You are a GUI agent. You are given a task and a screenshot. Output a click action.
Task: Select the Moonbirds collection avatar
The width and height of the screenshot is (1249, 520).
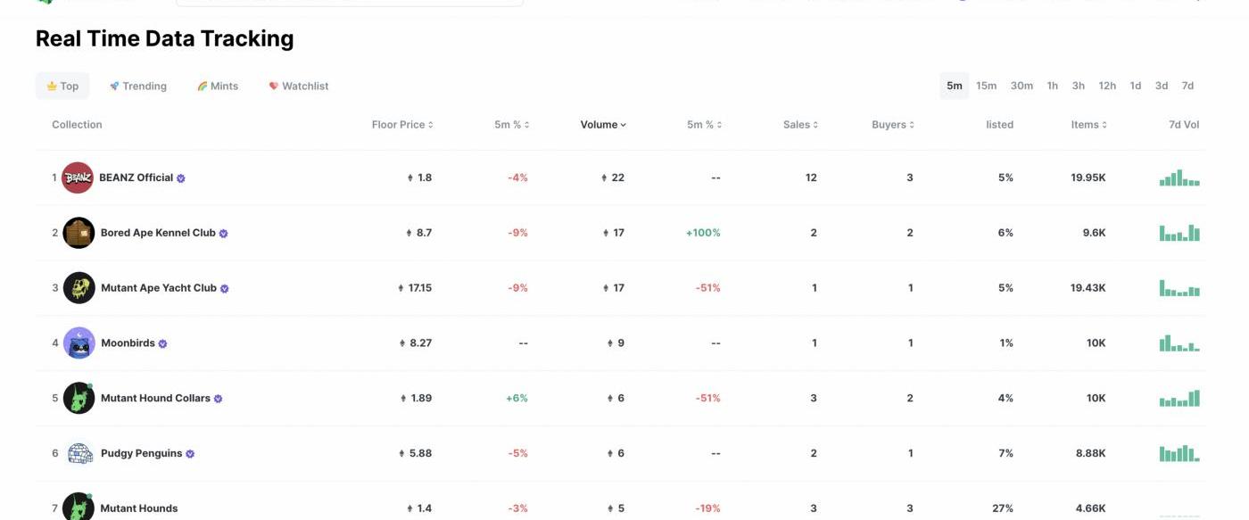(x=79, y=343)
